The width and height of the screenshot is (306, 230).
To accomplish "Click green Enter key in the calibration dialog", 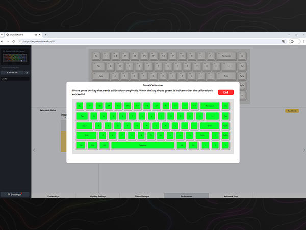I will pyautogui.click(x=210, y=126).
